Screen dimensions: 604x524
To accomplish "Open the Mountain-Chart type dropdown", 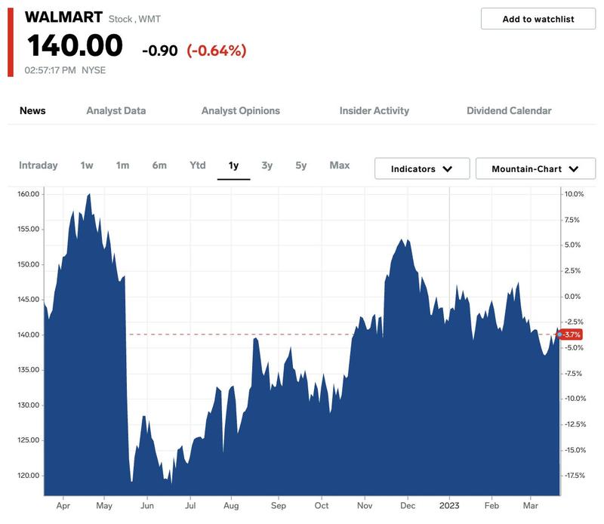I will (535, 169).
